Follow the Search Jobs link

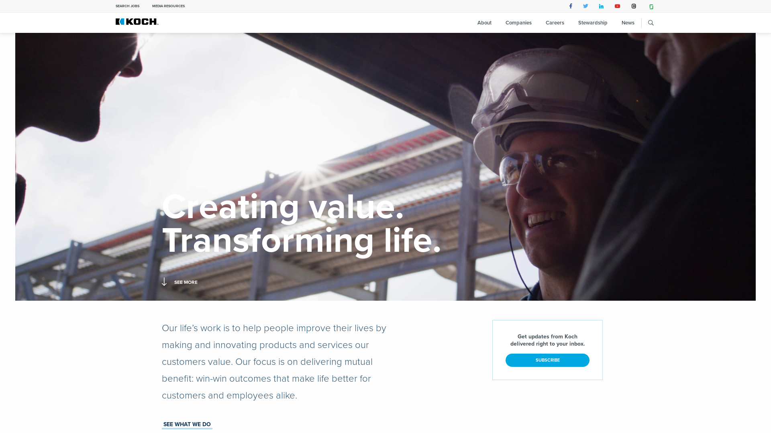(127, 6)
